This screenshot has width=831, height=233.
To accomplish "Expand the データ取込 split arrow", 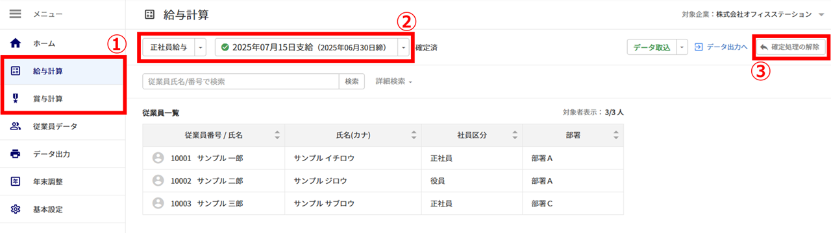I will (x=681, y=47).
